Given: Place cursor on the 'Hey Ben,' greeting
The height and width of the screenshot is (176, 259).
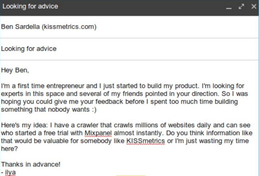Looking at the screenshot, I should [15, 70].
